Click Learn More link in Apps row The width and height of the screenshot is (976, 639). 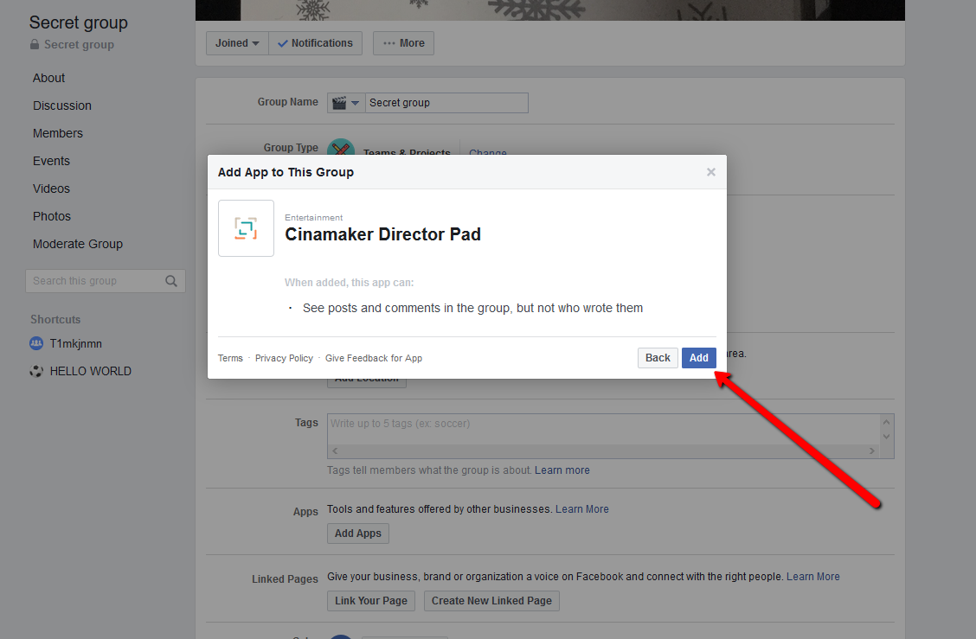[582, 509]
